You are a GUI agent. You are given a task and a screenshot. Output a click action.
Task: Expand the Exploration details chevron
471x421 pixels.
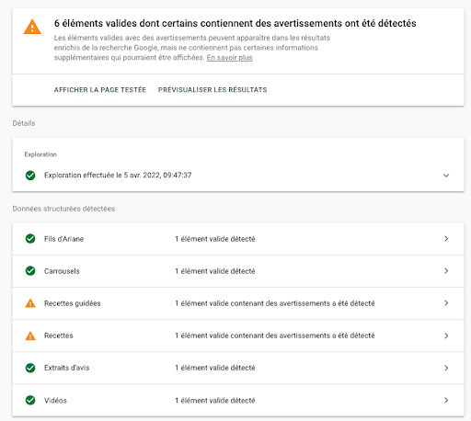point(446,176)
